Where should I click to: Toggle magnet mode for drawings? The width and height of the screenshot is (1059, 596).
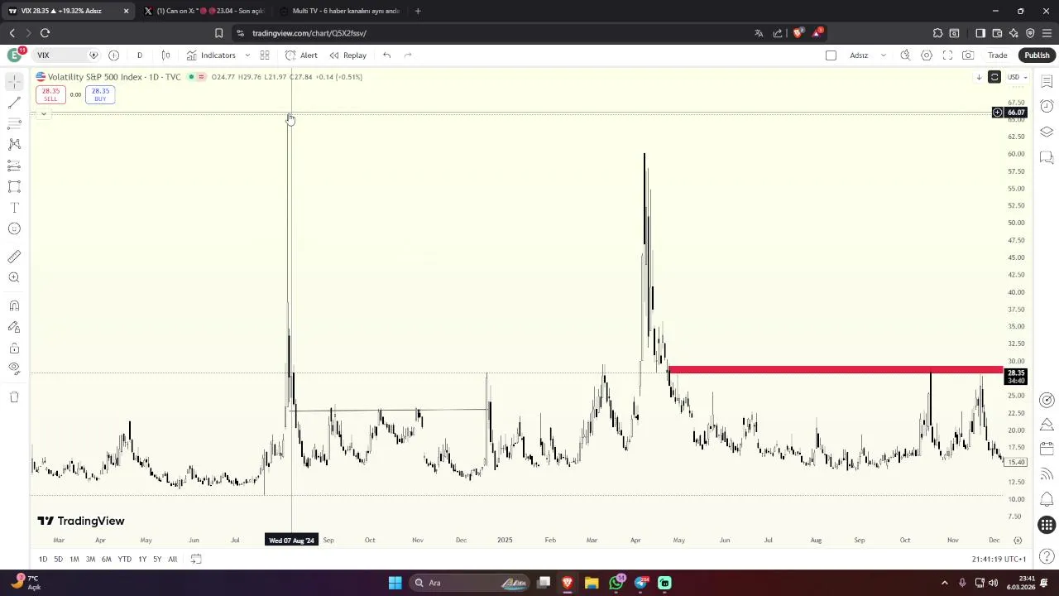point(14,305)
